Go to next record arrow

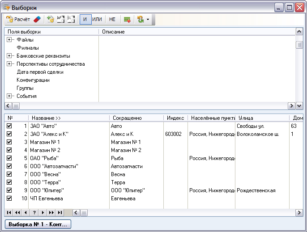tap(43, 212)
